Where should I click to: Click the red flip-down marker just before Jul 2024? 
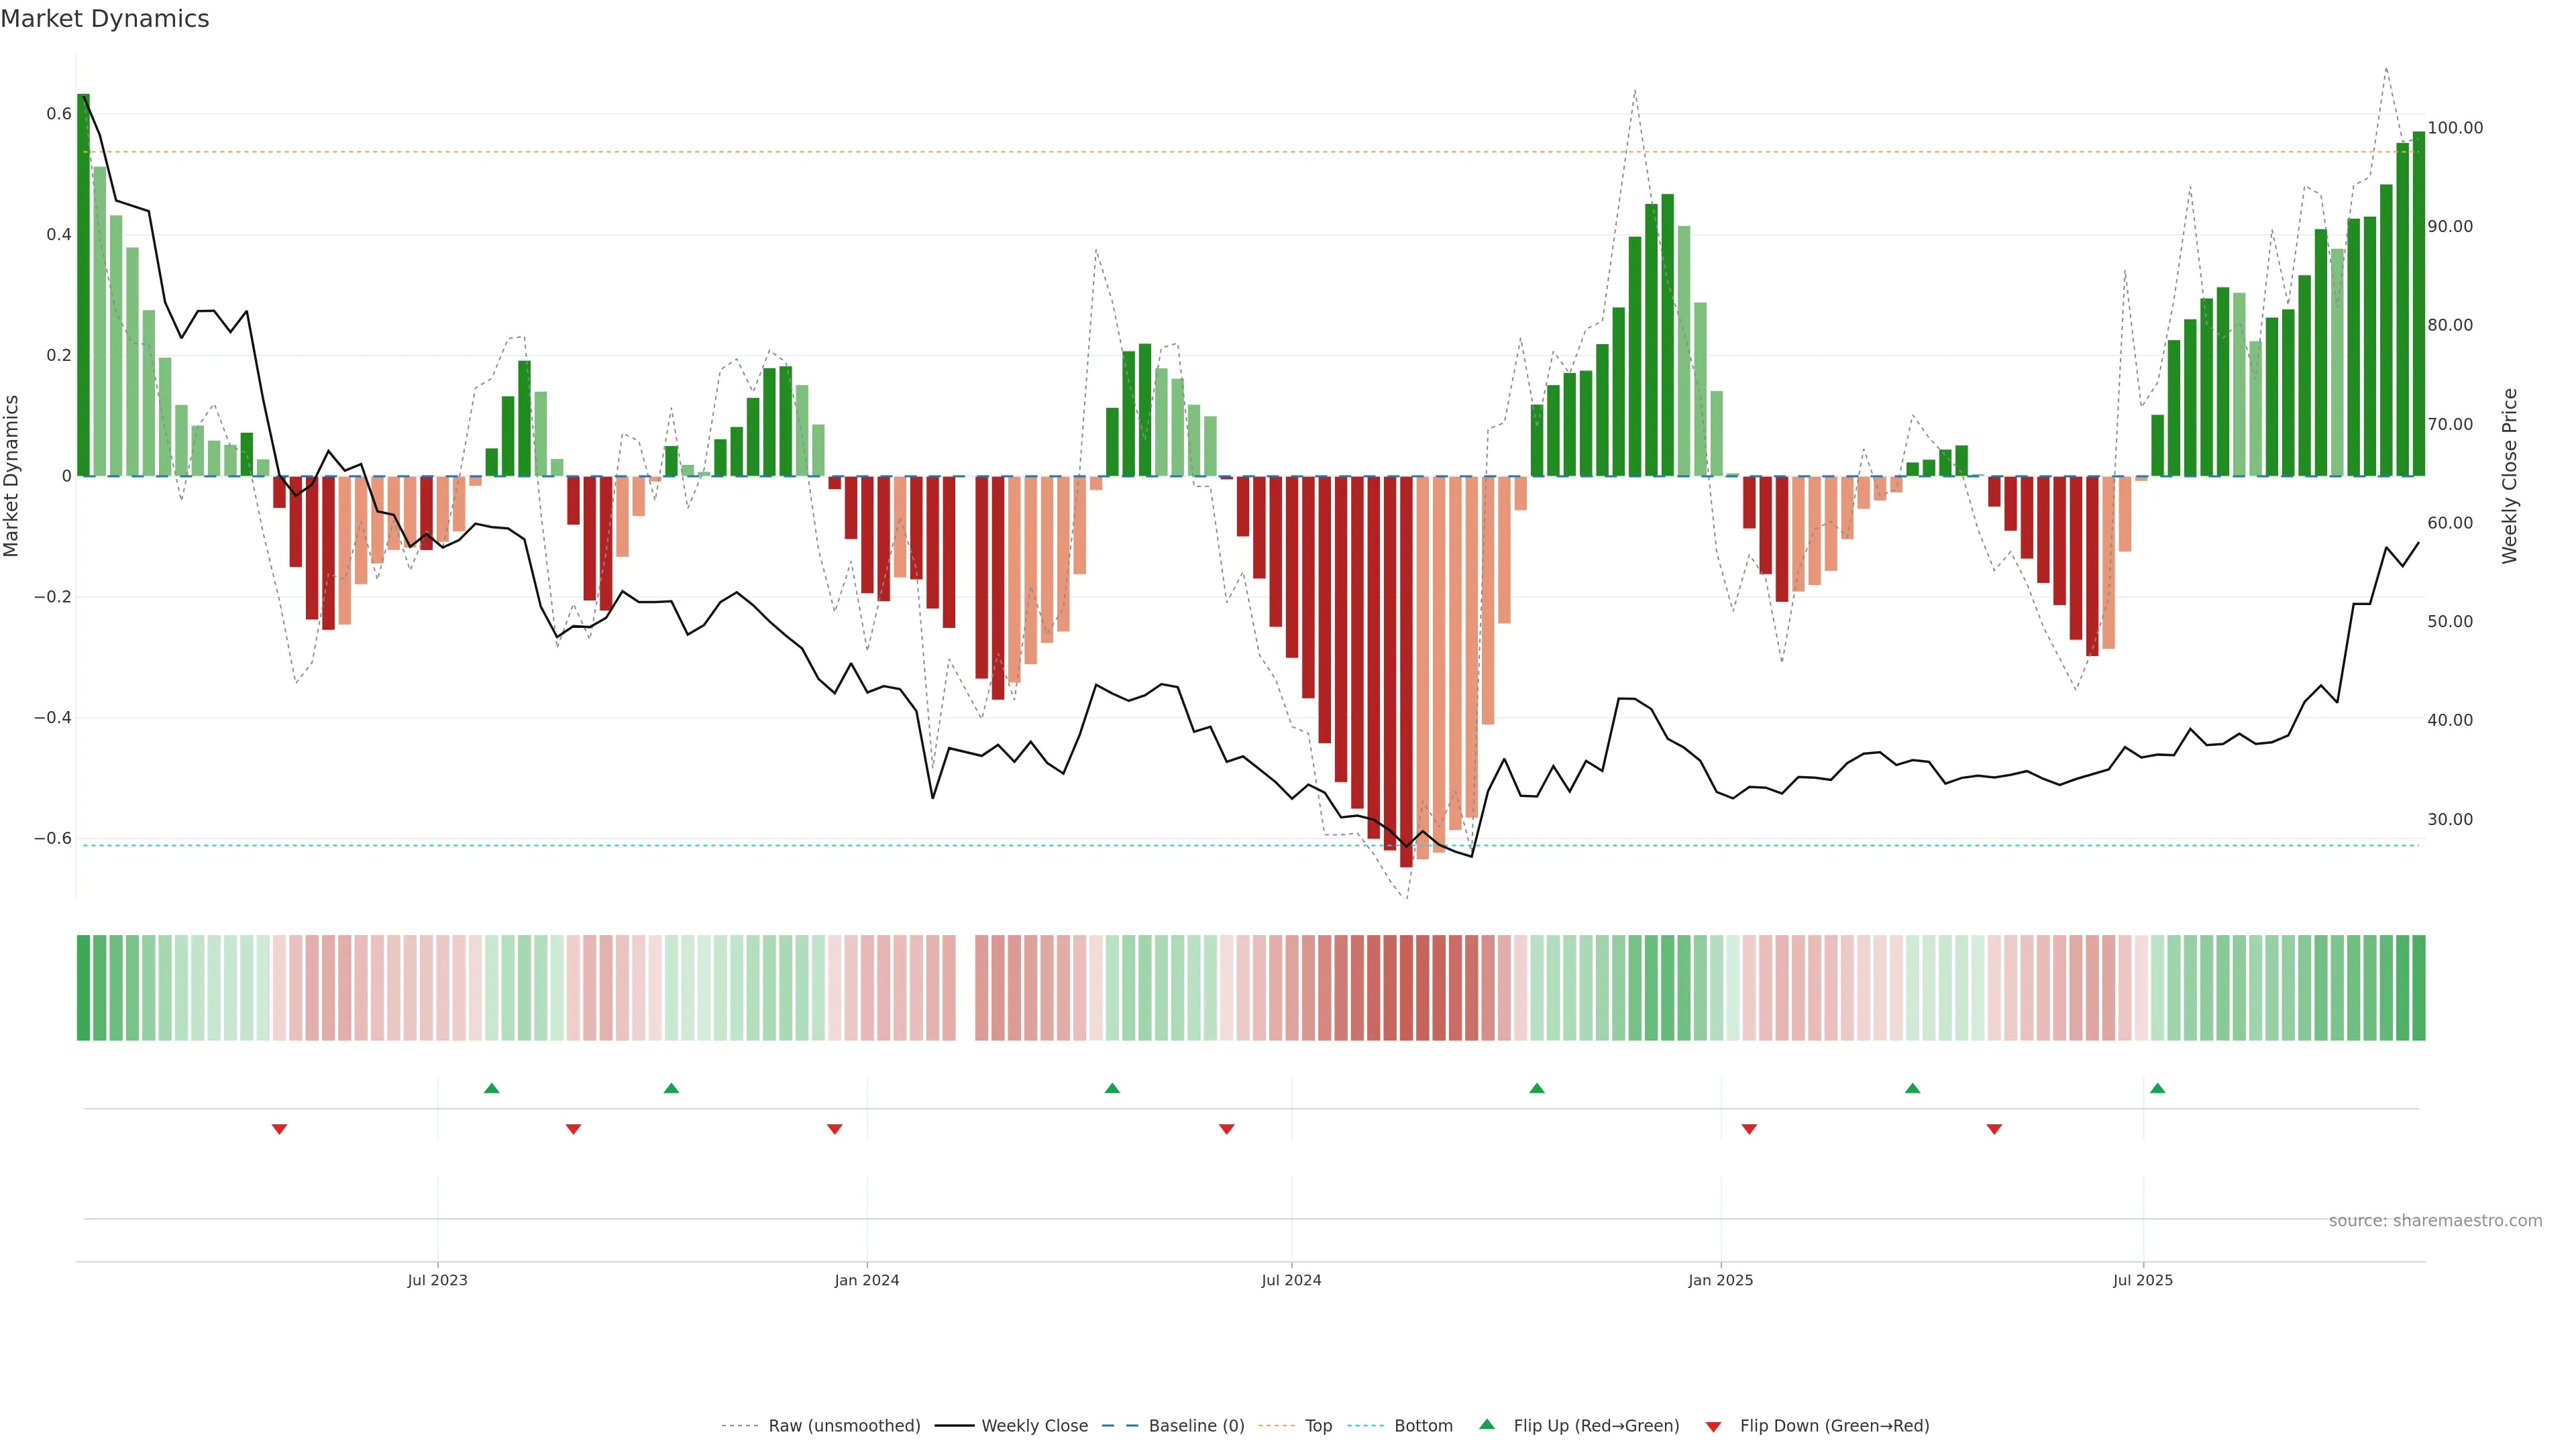point(1226,1129)
